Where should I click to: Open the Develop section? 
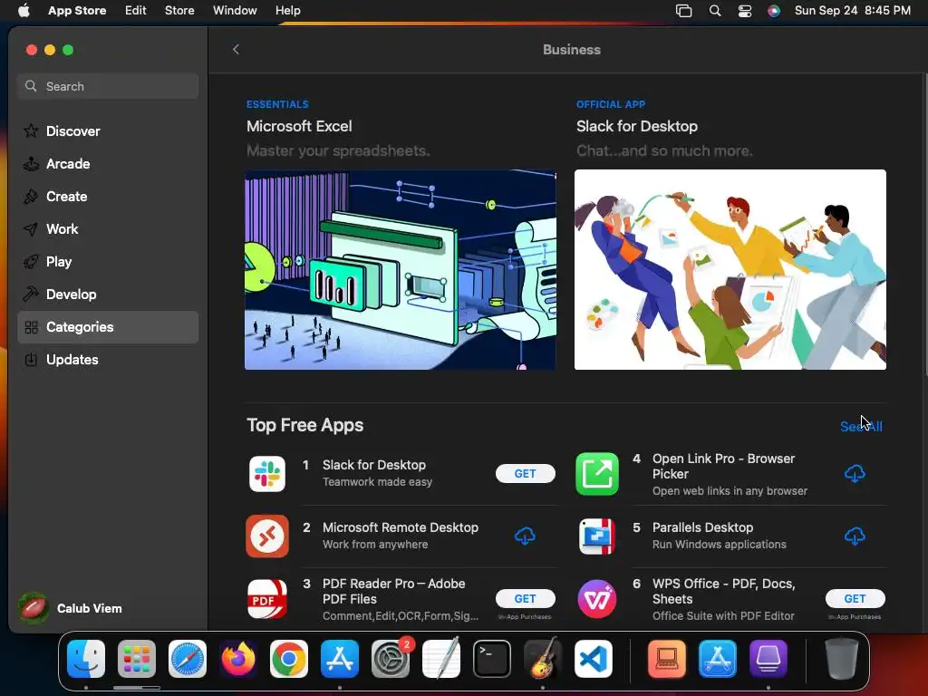[108, 295]
